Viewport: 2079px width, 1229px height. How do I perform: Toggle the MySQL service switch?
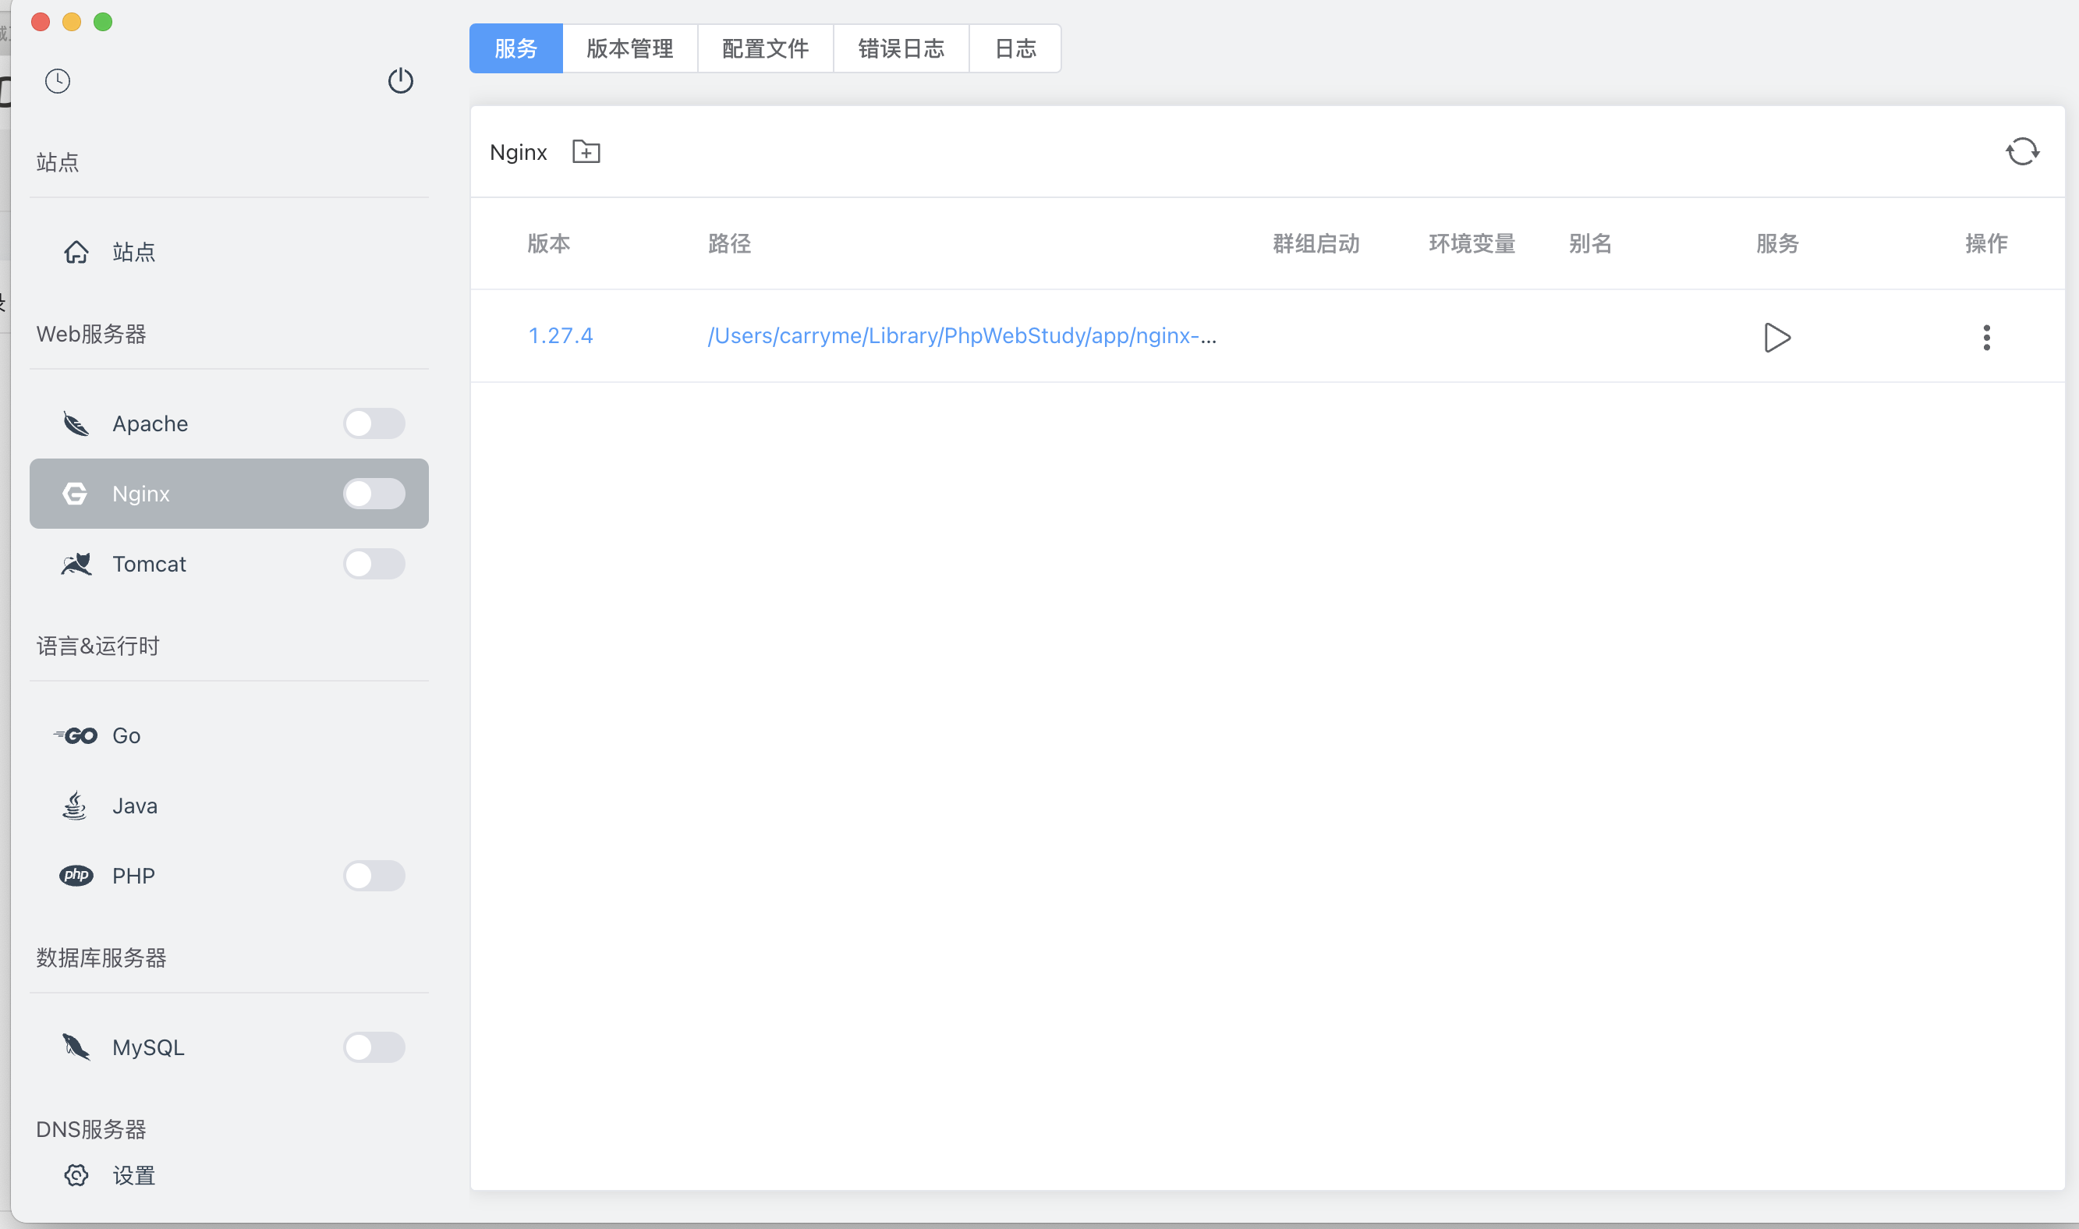374,1047
